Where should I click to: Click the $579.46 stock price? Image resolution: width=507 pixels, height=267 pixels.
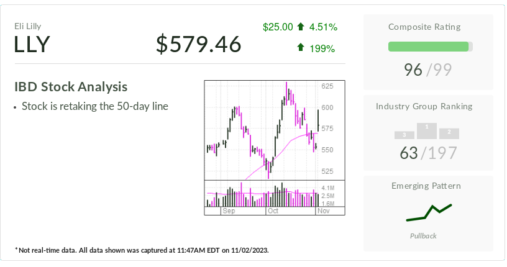pos(198,45)
